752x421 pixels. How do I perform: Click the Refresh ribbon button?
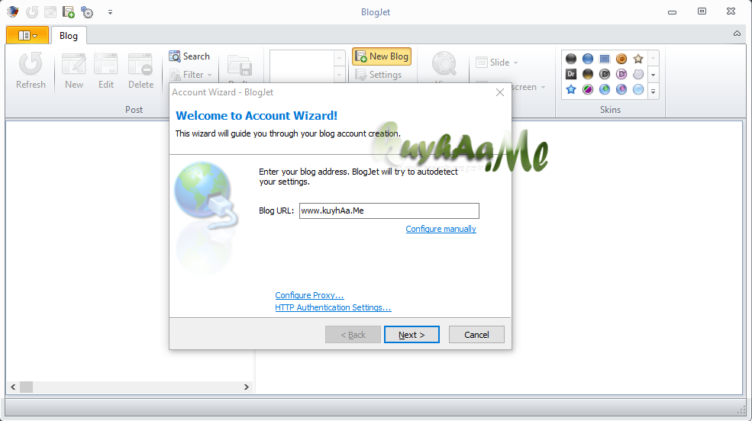(31, 71)
